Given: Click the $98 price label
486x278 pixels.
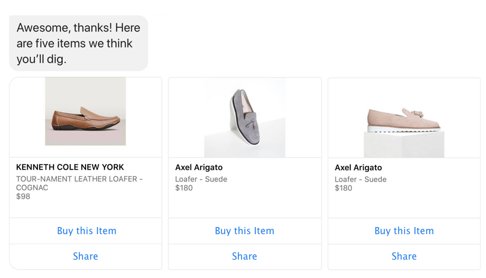Looking at the screenshot, I should tap(23, 196).
